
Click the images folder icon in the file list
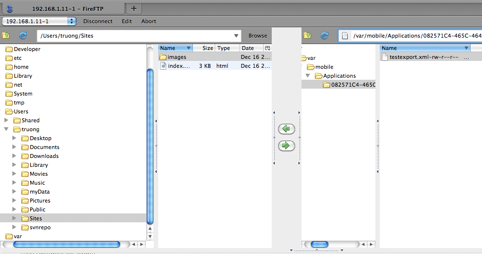pyautogui.click(x=163, y=57)
